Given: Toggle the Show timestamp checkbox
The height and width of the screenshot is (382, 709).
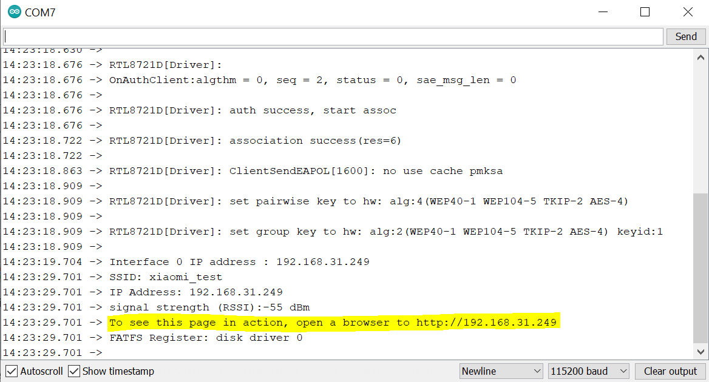Looking at the screenshot, I should click(74, 371).
